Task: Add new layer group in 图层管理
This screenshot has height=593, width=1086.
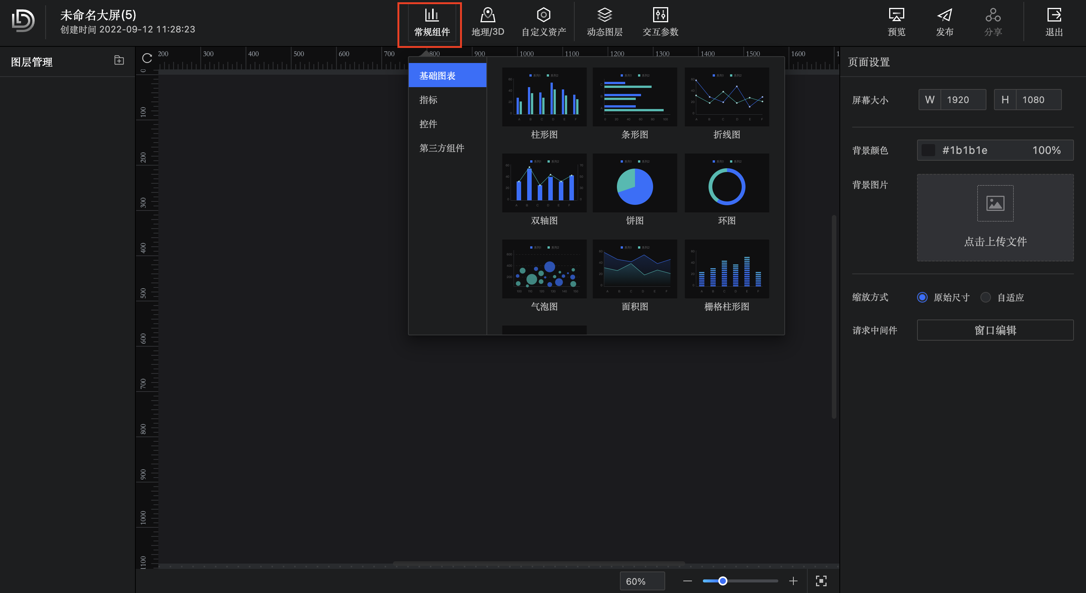Action: 119,60
